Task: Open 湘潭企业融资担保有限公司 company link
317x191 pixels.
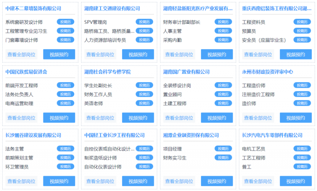Action: [191, 135]
